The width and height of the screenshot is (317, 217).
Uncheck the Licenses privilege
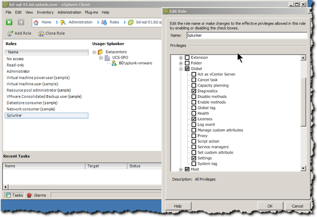click(193, 119)
